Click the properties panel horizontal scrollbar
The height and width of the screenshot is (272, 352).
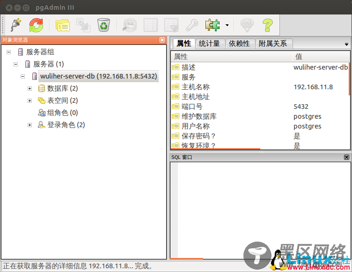216,149
